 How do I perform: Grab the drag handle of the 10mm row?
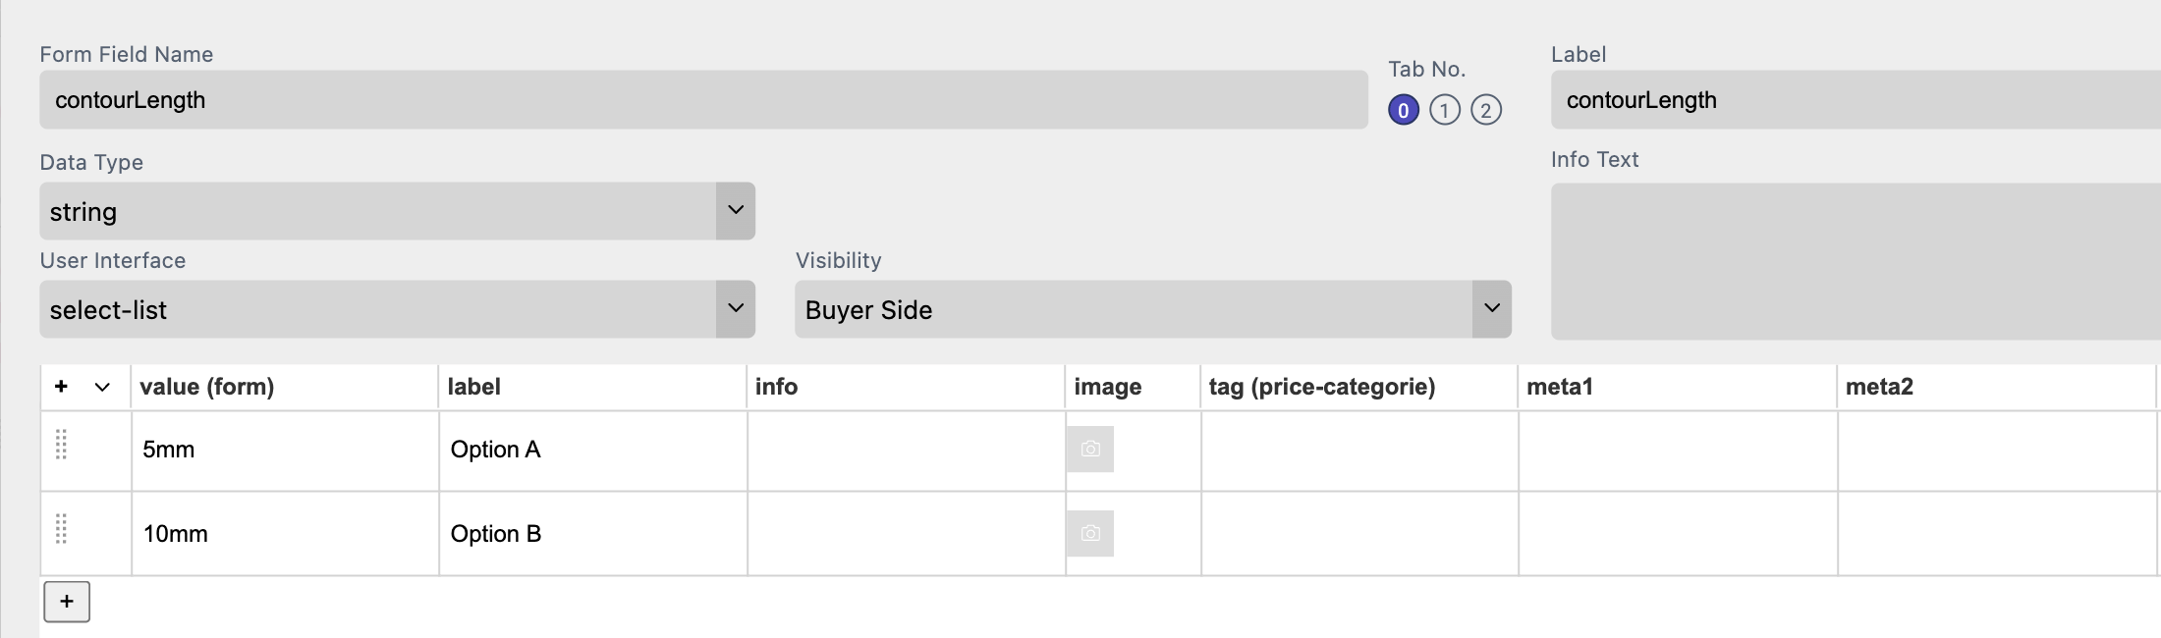[x=61, y=529]
